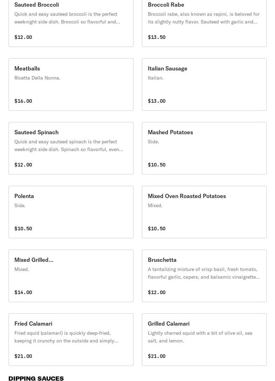This screenshot has width=275, height=381.
Task: Click the Fried Calamari description text
Action: click(66, 337)
